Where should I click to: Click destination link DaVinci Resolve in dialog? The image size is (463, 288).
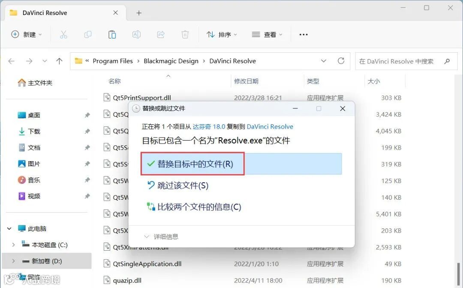(270, 126)
